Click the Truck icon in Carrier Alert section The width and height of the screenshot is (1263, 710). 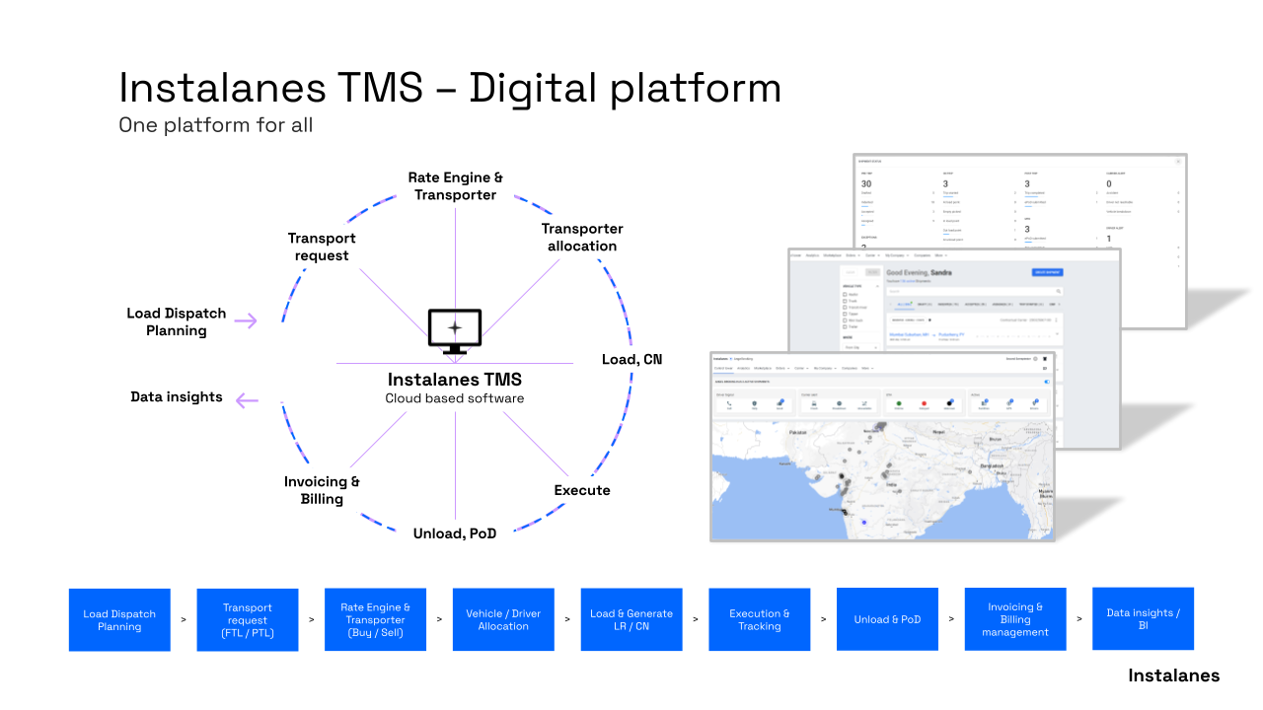tap(814, 405)
